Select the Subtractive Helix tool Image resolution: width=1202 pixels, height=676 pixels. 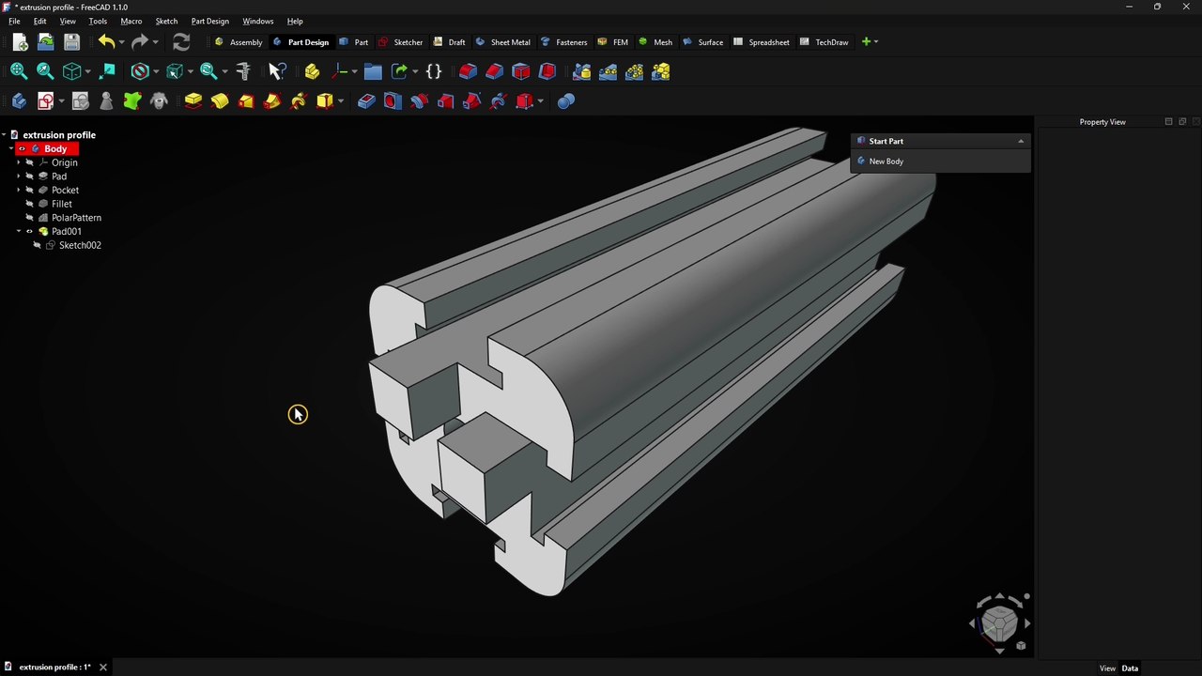coord(498,101)
